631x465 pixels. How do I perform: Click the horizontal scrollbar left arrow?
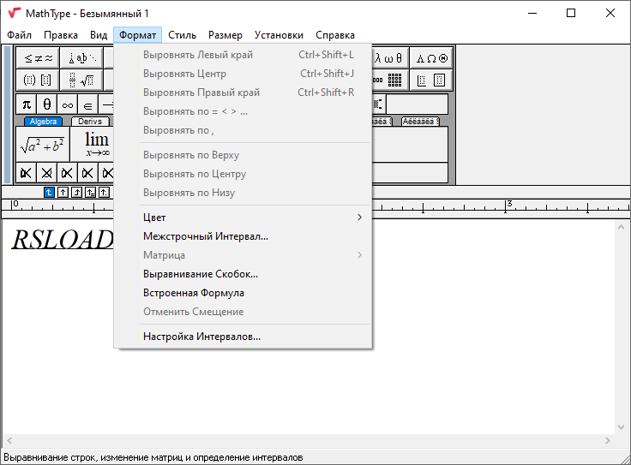point(9,440)
